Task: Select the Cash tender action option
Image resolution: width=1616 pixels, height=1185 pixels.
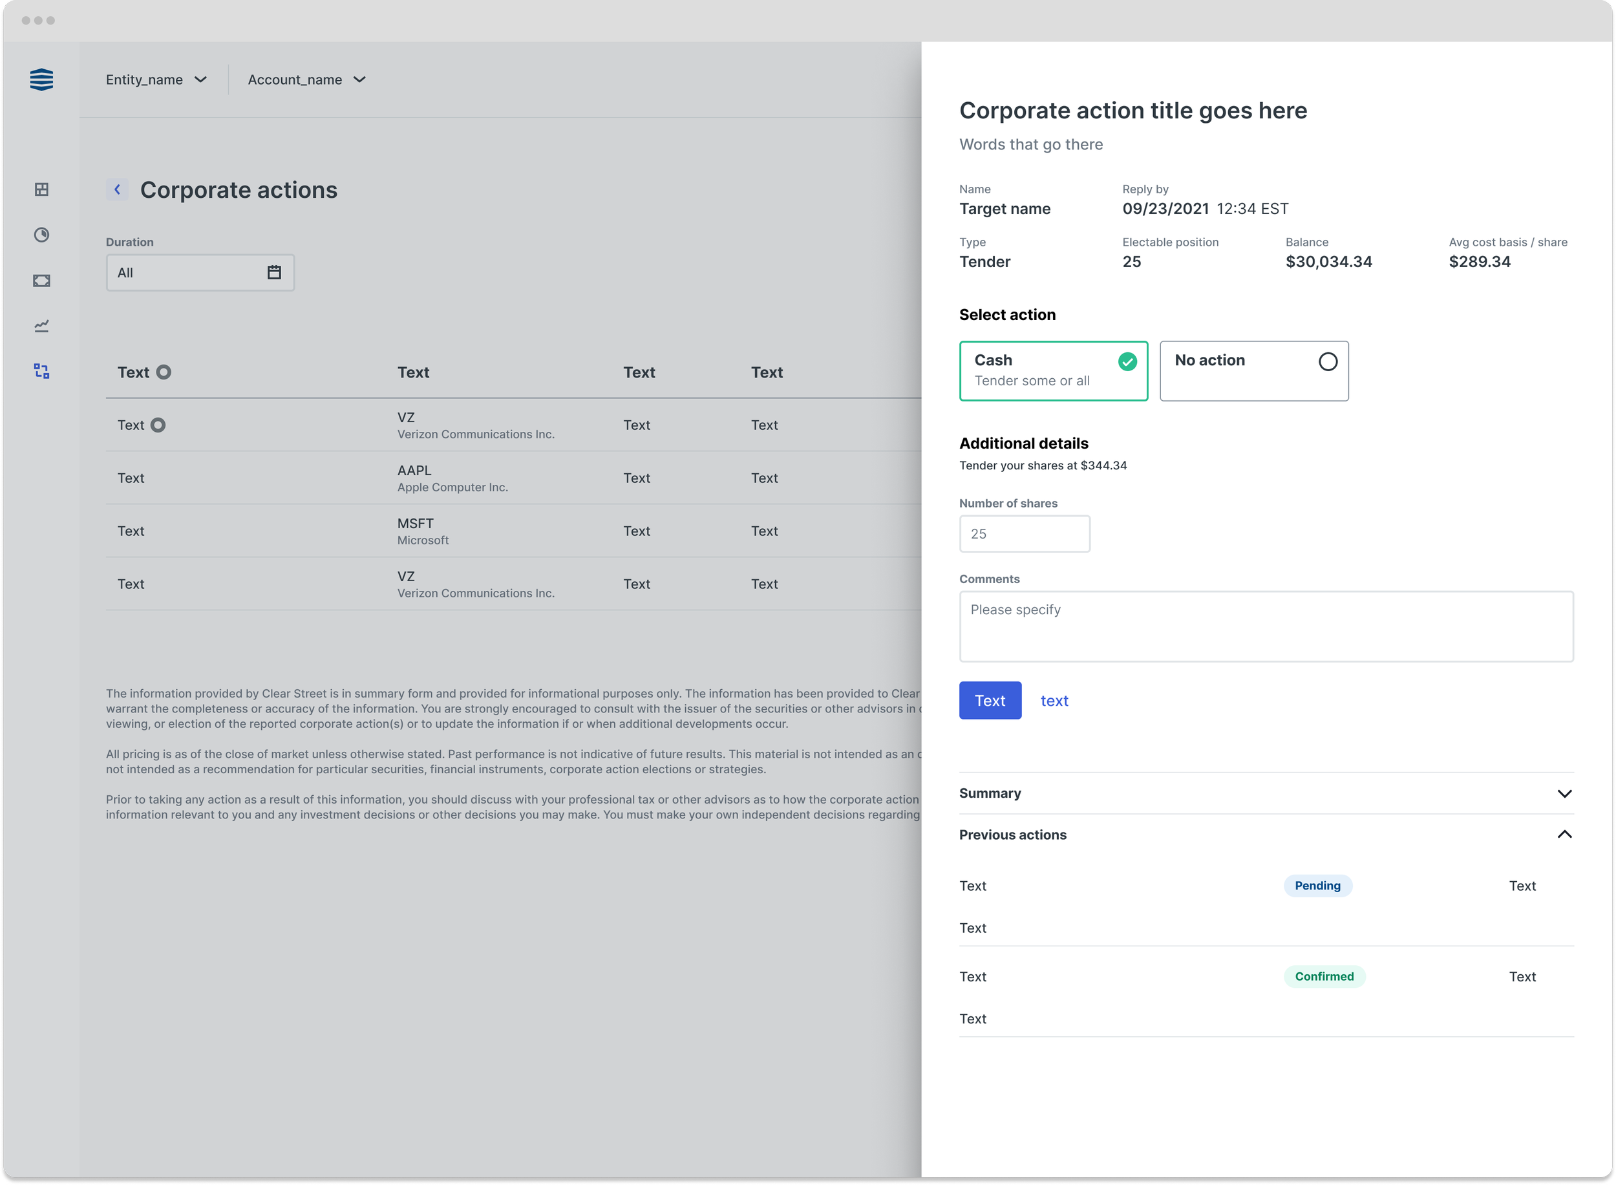Action: [x=1053, y=371]
